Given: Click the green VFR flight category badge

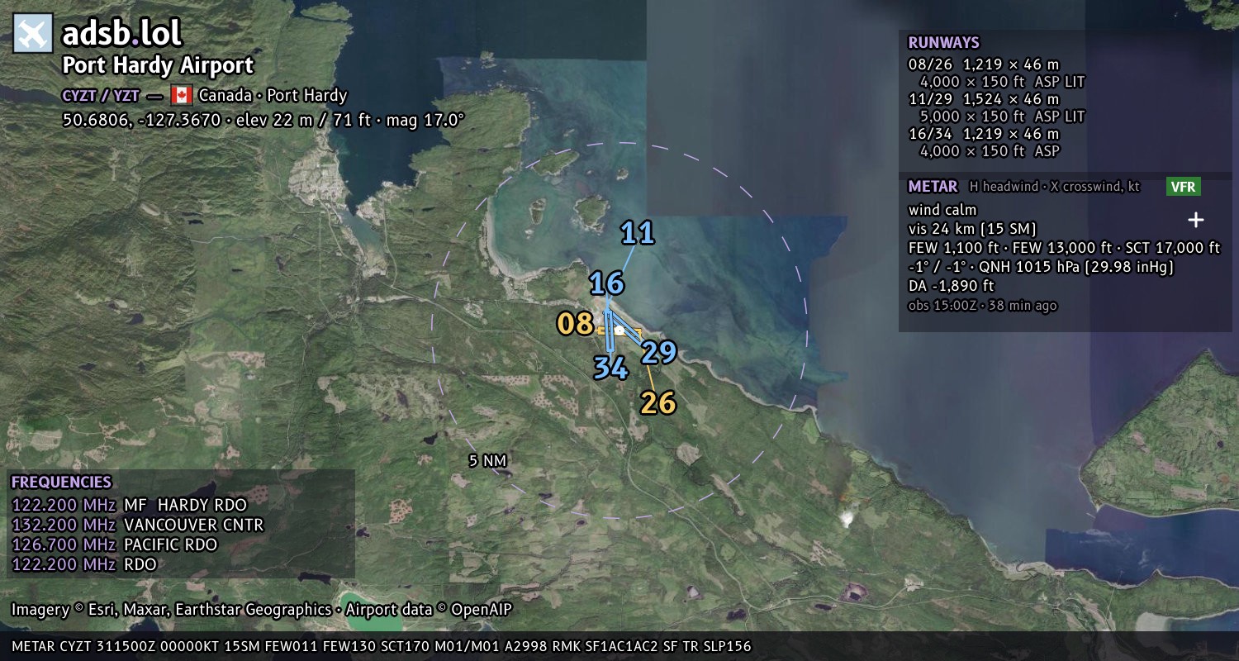Looking at the screenshot, I should click(x=1183, y=187).
